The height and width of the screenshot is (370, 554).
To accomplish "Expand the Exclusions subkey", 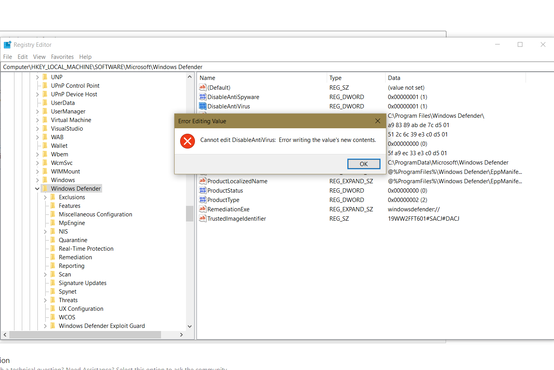I will [45, 197].
